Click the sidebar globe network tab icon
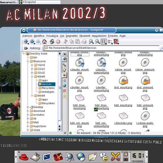 [64, 86]
